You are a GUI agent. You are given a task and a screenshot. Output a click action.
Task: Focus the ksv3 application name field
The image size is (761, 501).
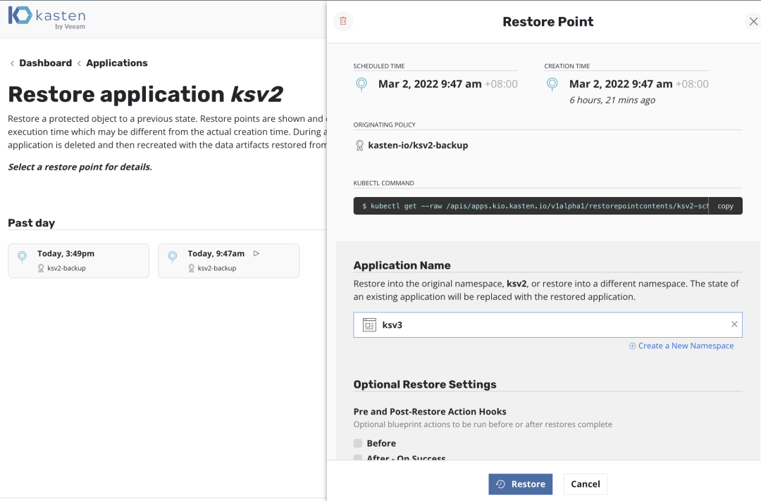point(547,324)
